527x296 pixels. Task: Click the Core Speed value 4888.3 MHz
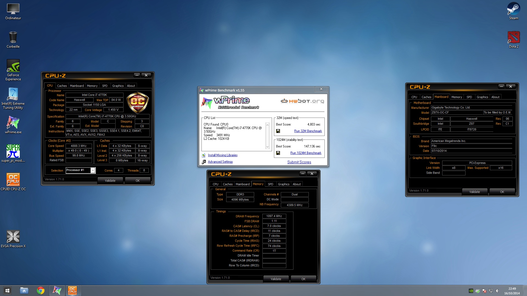pos(79,146)
